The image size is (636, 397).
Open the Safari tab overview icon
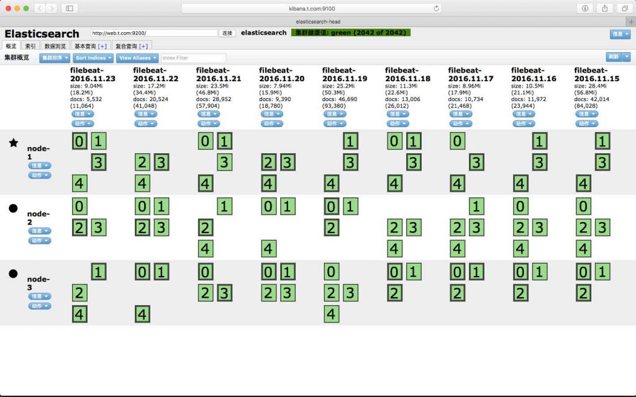point(624,8)
